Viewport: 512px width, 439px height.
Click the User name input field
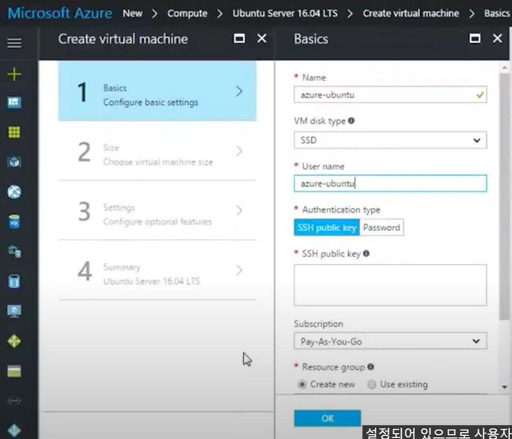tap(390, 183)
